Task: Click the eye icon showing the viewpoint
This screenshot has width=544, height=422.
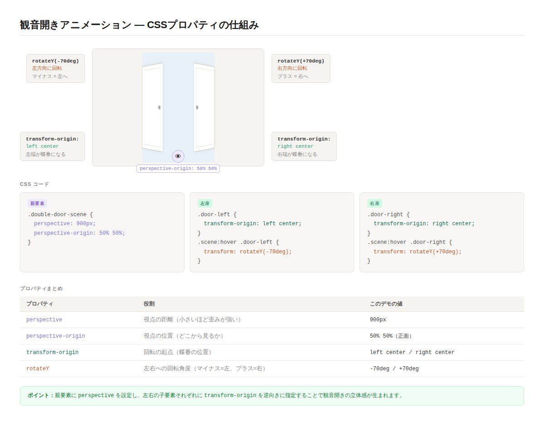Action: coord(178,156)
